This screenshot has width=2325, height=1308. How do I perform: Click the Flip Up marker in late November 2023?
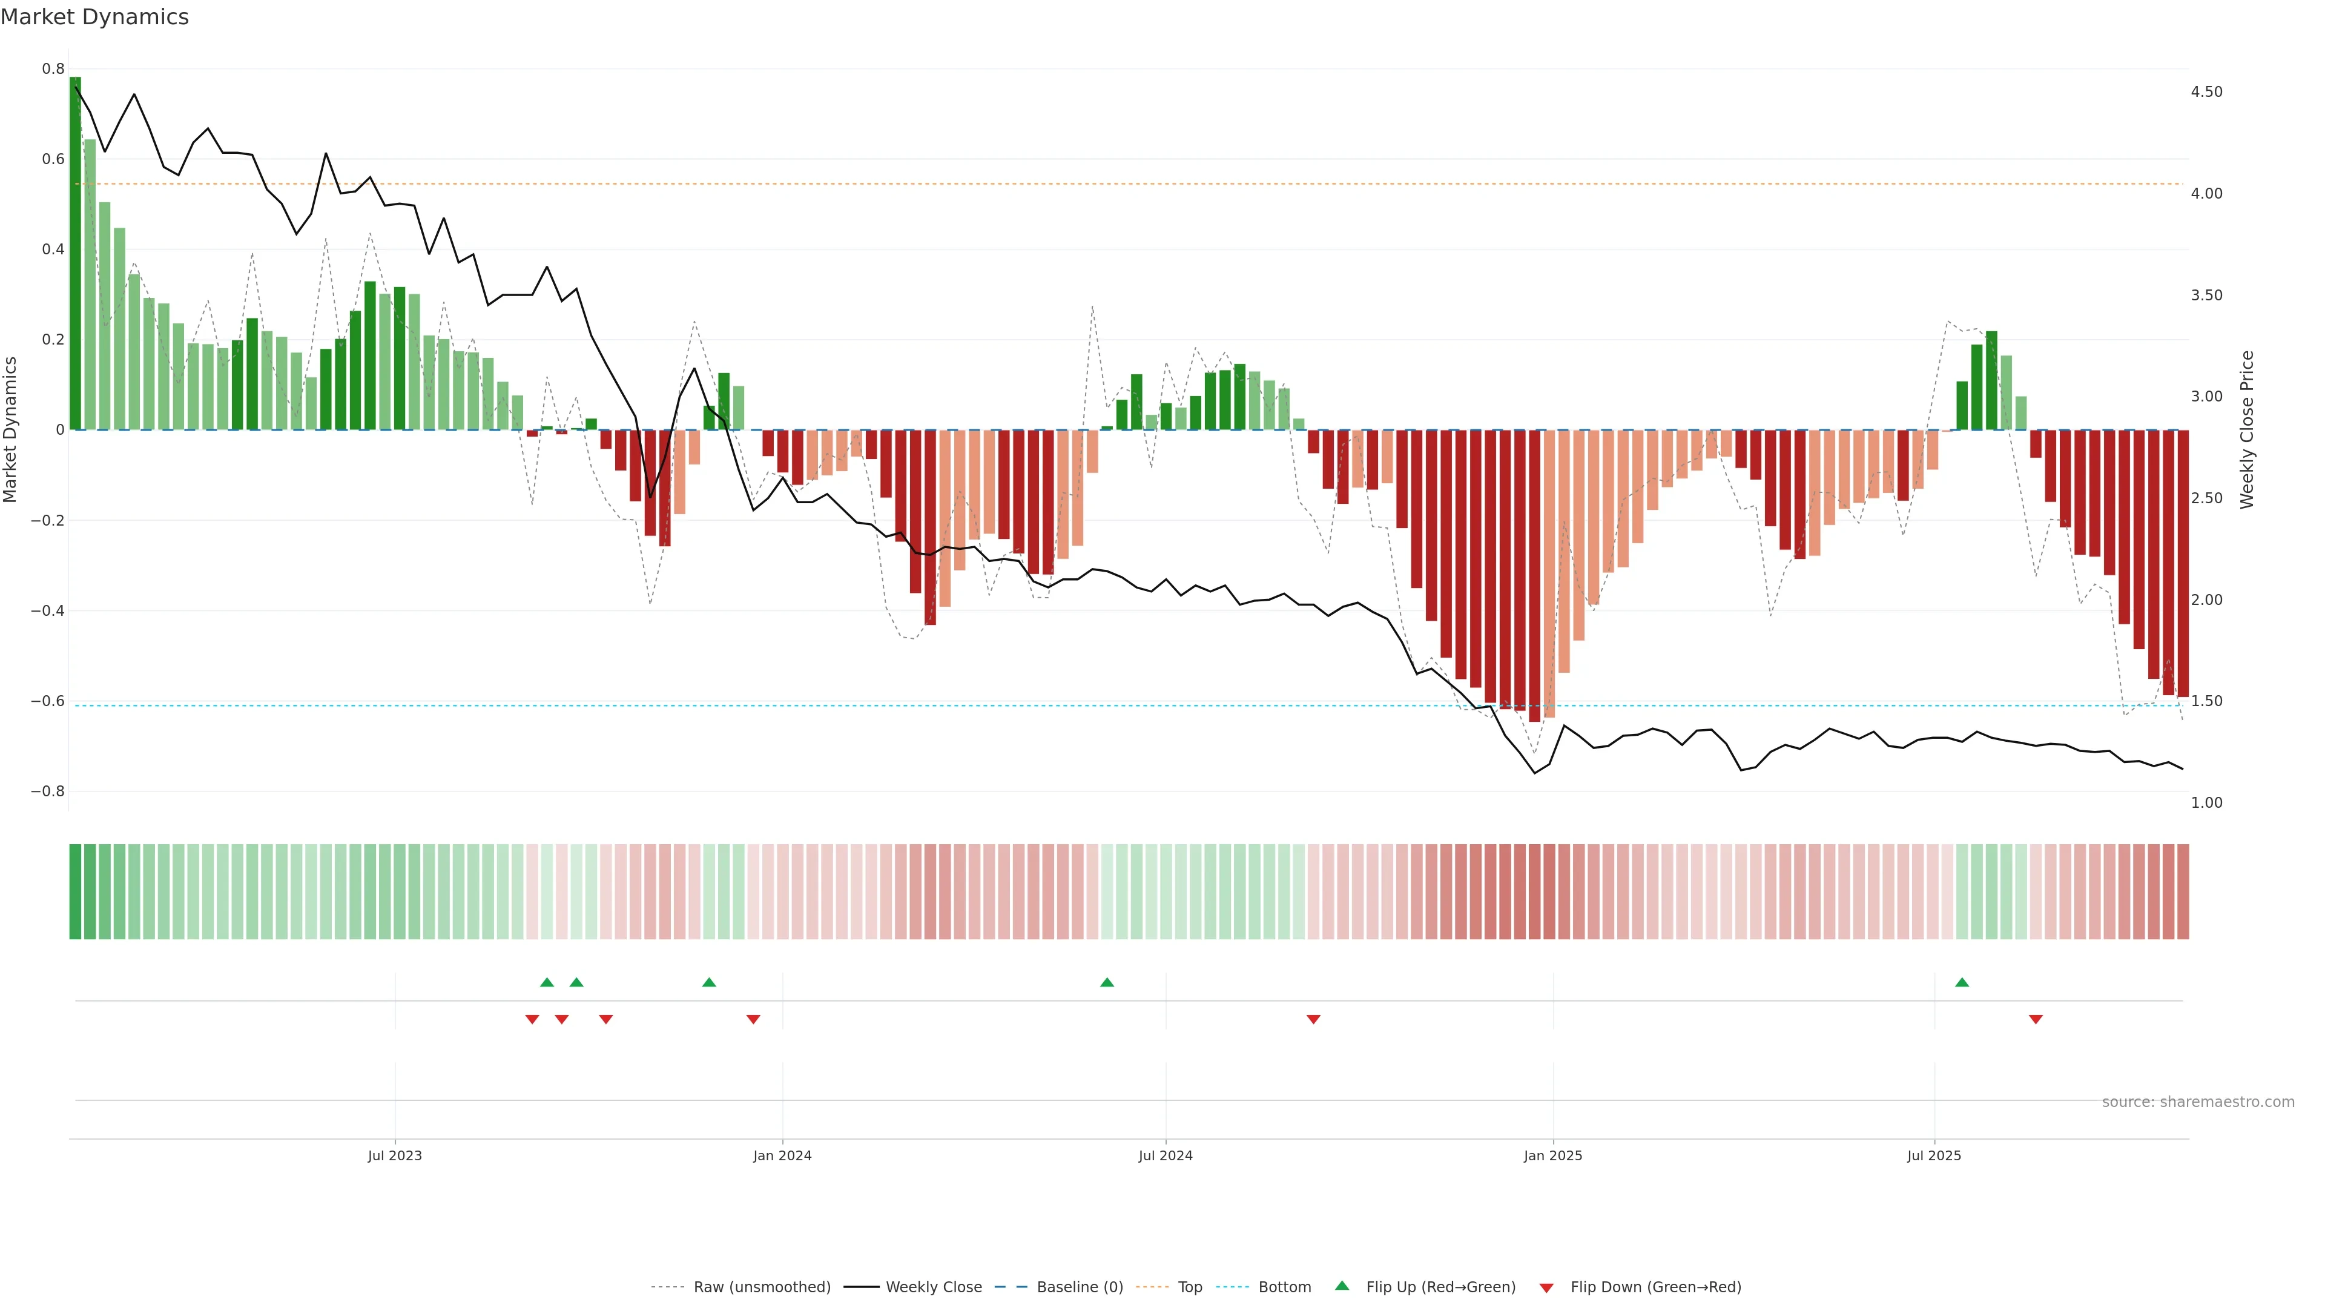click(708, 982)
